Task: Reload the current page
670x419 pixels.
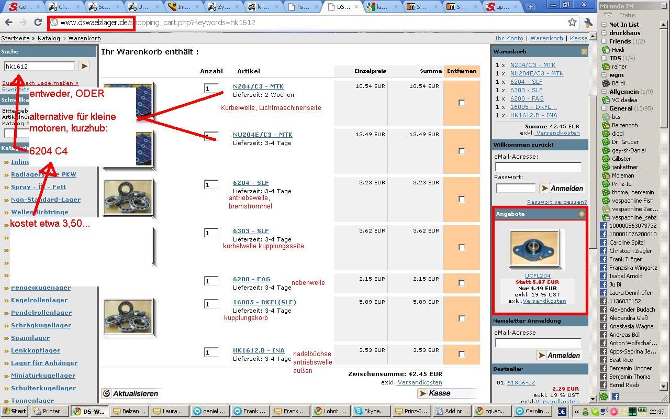Action: [38, 23]
